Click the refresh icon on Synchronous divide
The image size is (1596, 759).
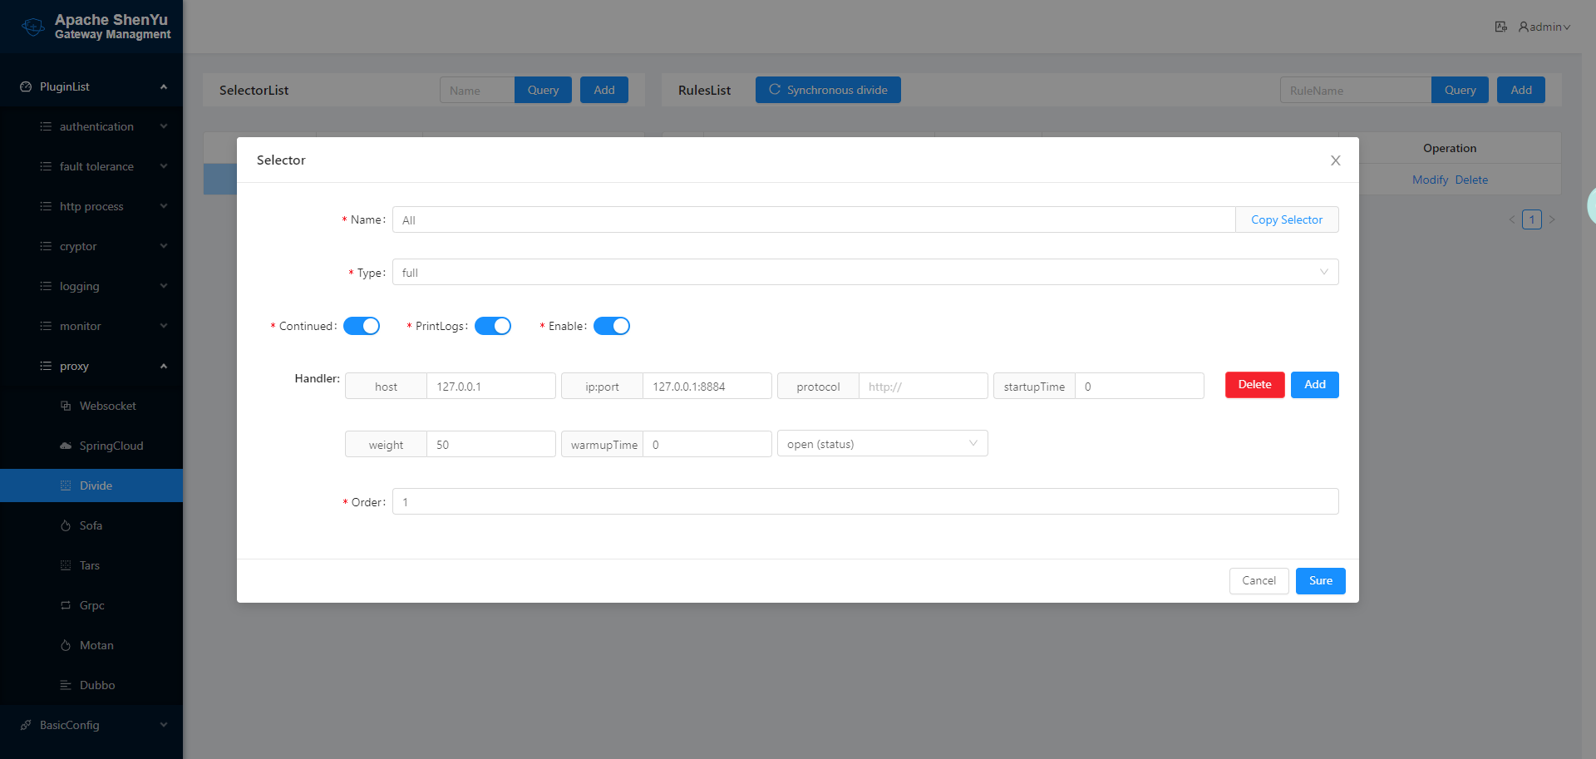point(775,90)
